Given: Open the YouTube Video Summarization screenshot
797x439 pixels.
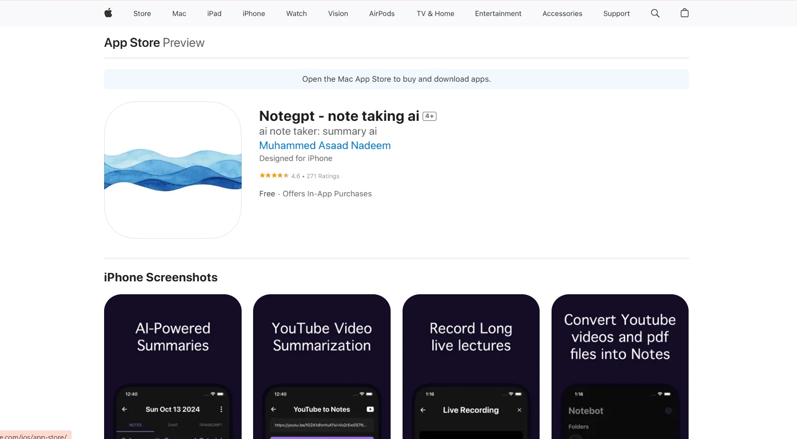Looking at the screenshot, I should pyautogui.click(x=322, y=366).
